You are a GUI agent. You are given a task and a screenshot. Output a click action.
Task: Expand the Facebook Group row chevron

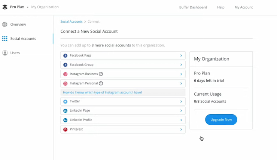181,65
